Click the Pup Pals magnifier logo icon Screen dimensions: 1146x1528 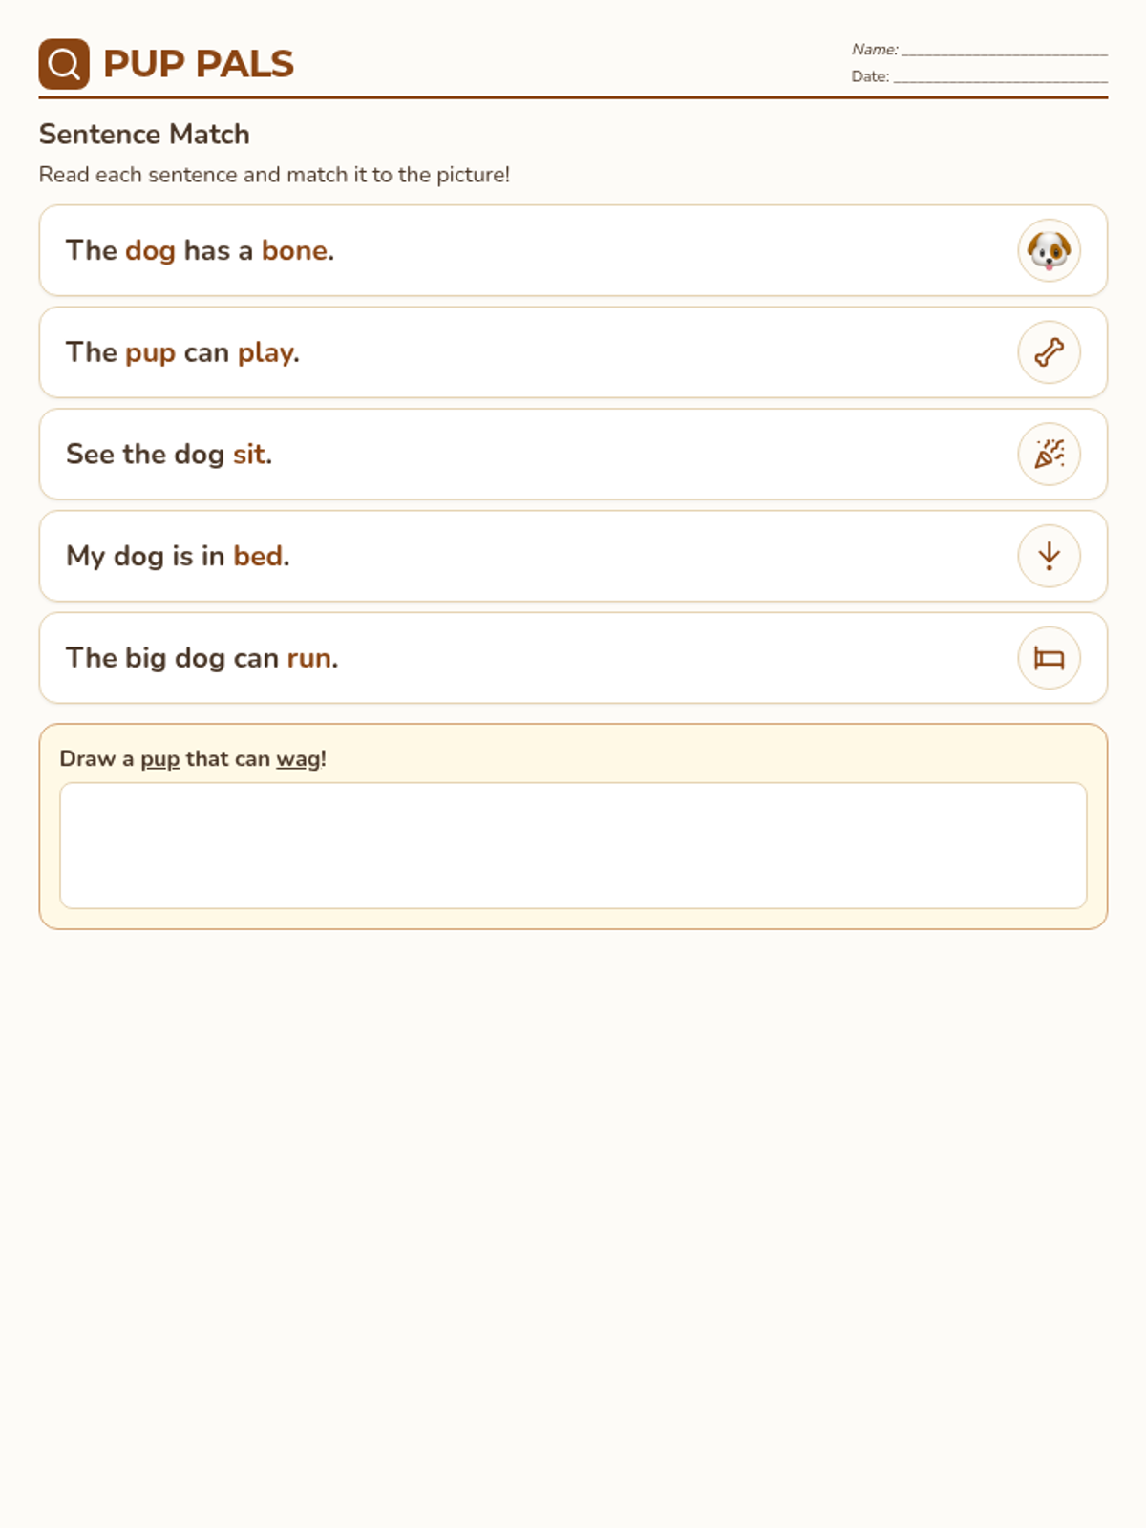tap(64, 64)
